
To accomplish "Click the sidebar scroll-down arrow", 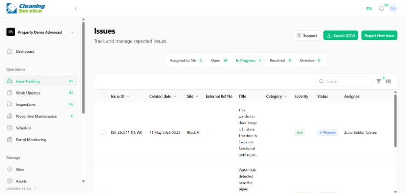I will click(83, 181).
